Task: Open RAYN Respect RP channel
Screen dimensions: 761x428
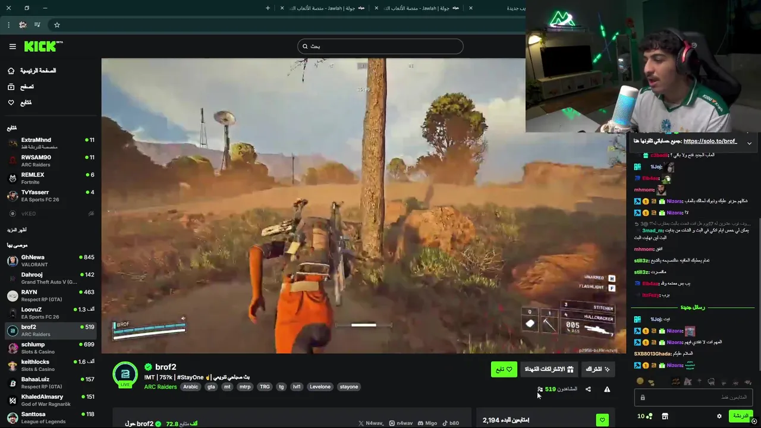Action: [51, 295]
